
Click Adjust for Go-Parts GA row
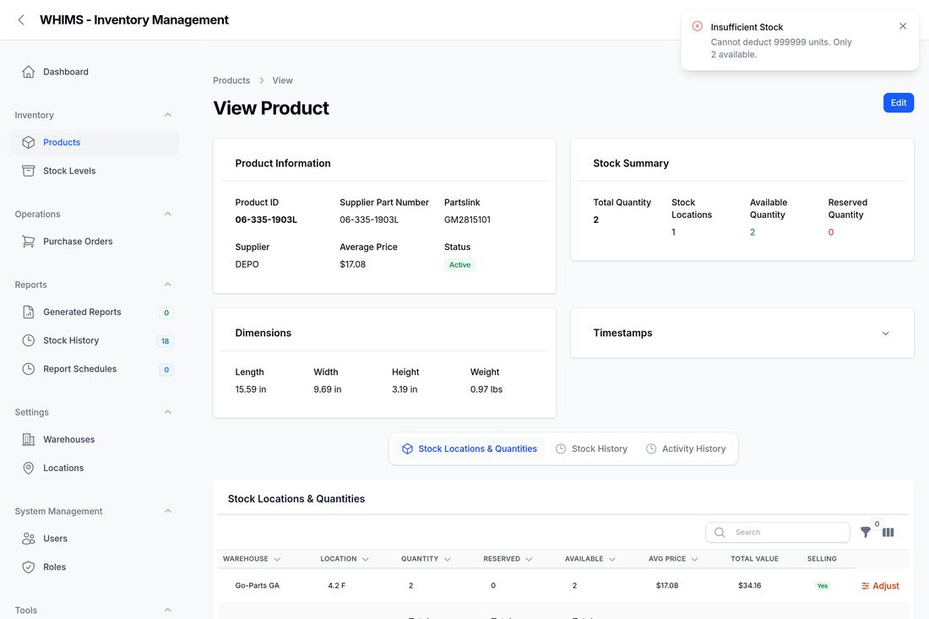pos(880,585)
